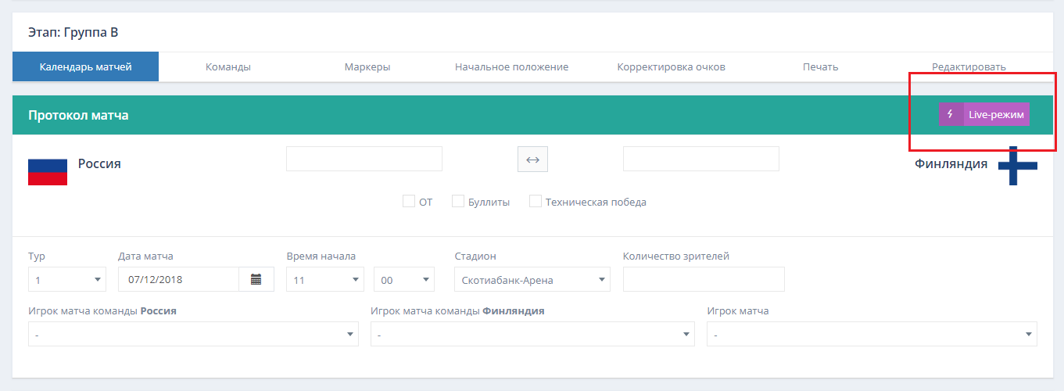Click Количество зрителей input field

pyautogui.click(x=704, y=279)
